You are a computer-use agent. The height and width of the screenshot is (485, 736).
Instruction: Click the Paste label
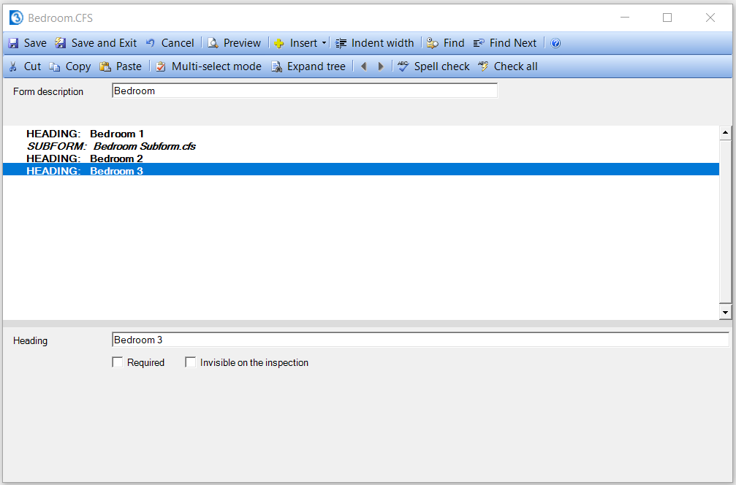click(129, 66)
